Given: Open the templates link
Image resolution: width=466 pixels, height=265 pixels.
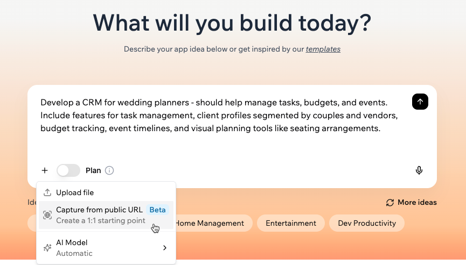Looking at the screenshot, I should coord(323,49).
